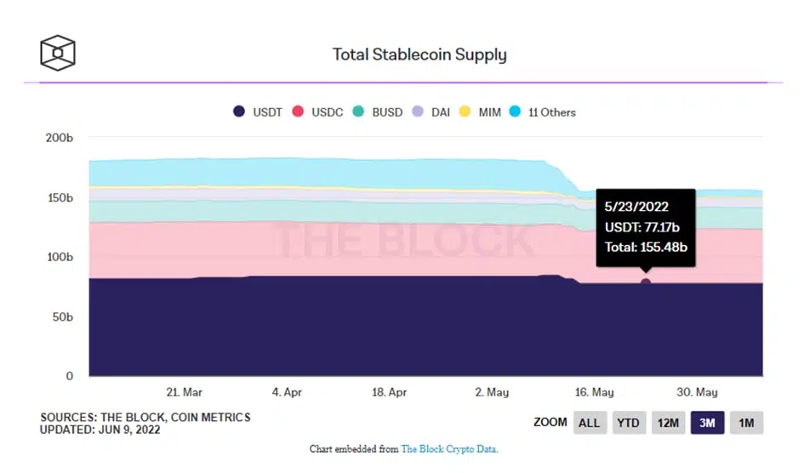804x473 pixels.
Task: Toggle DAI series in the legend
Action: [418, 112]
